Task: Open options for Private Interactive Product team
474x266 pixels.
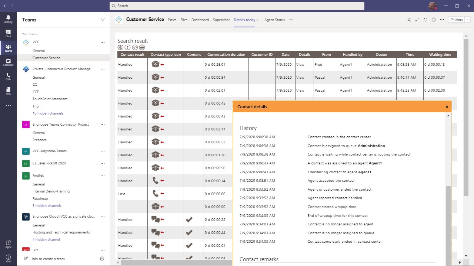Action: click(x=103, y=69)
